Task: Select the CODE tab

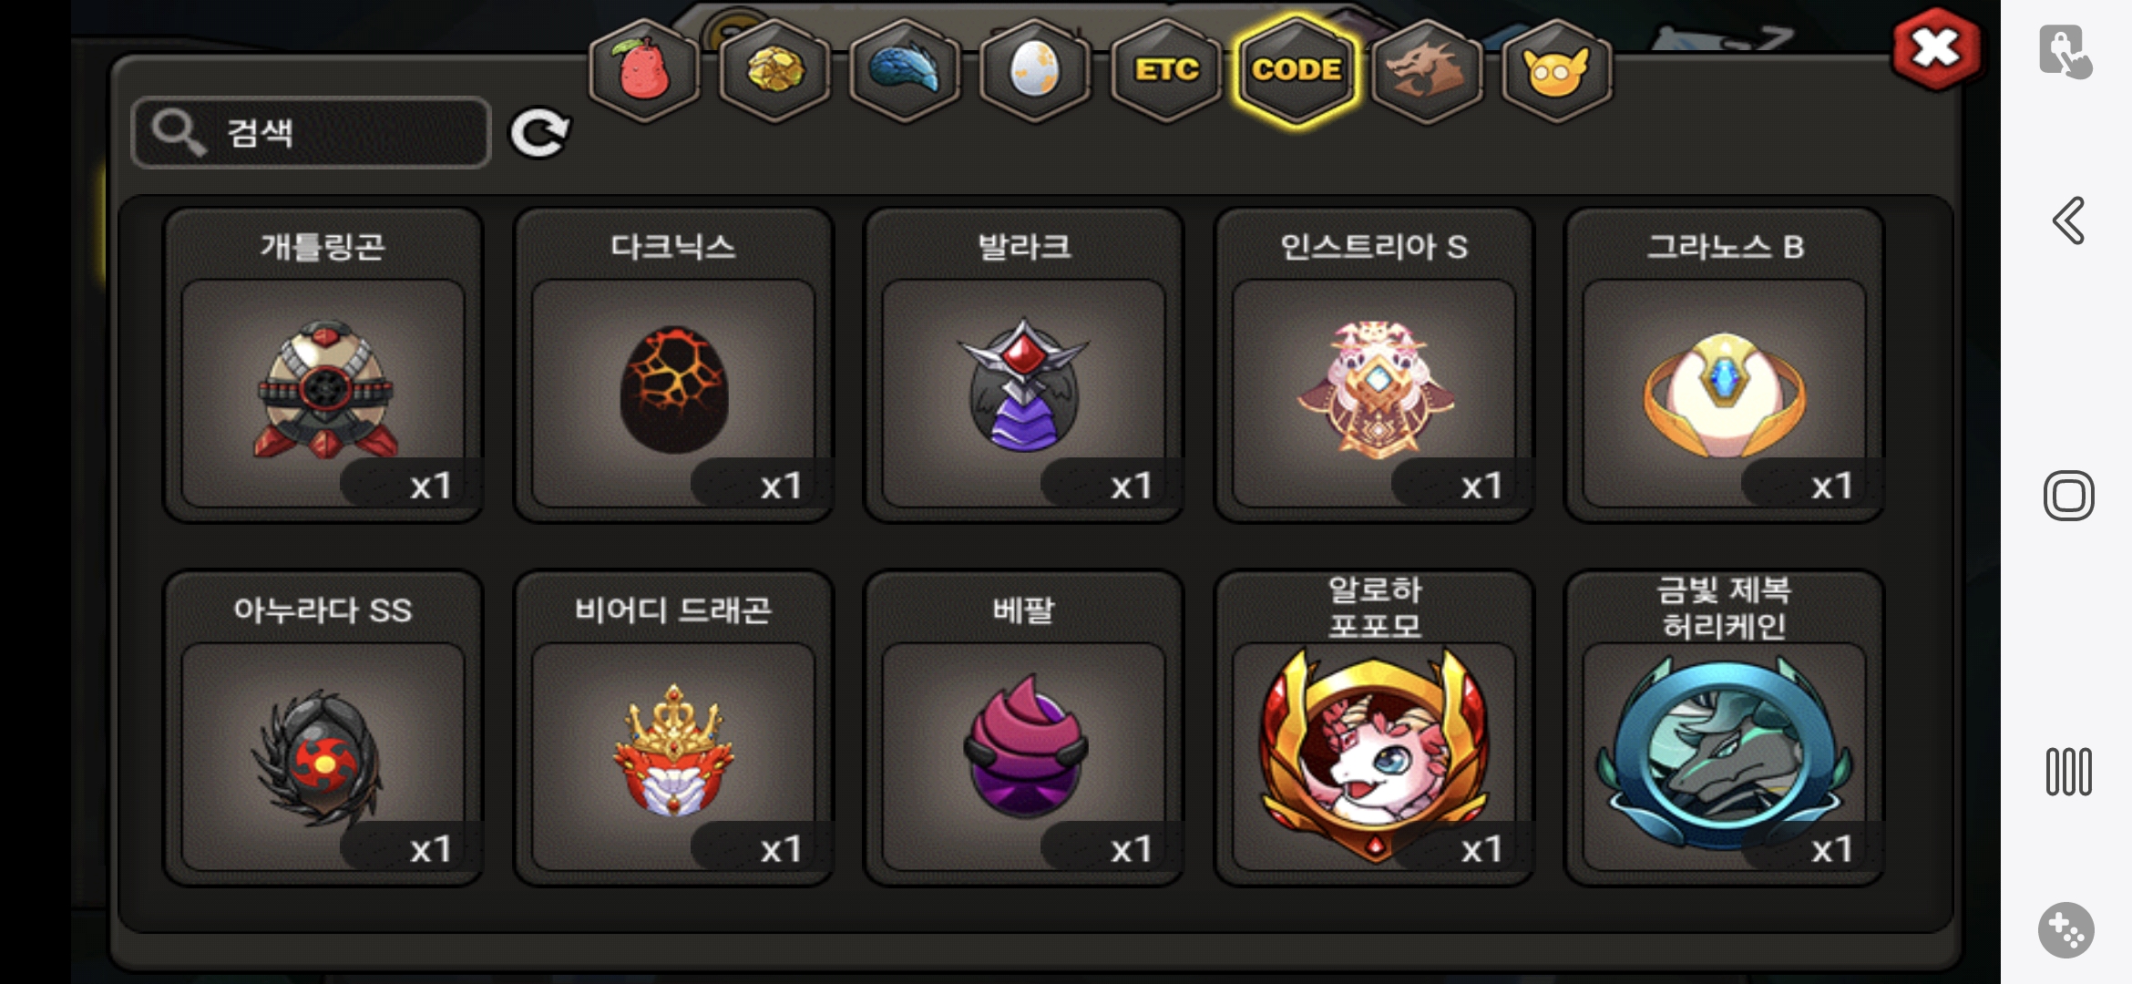Action: 1297,70
